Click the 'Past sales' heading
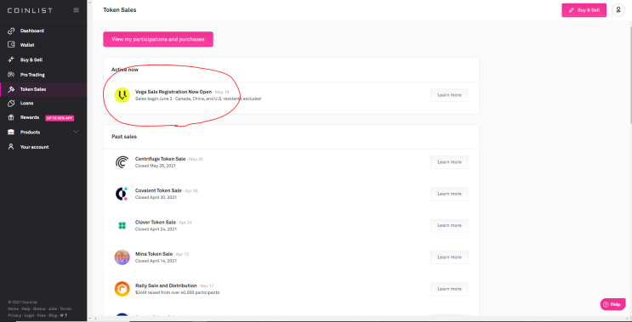Viewport: 632px width, 322px height. pos(124,137)
